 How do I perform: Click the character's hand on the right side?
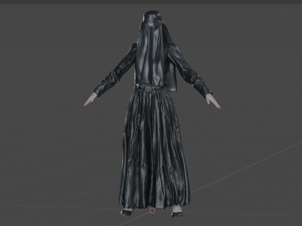pyautogui.click(x=213, y=101)
